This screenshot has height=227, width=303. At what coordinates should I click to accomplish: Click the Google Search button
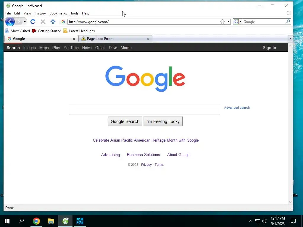125,121
